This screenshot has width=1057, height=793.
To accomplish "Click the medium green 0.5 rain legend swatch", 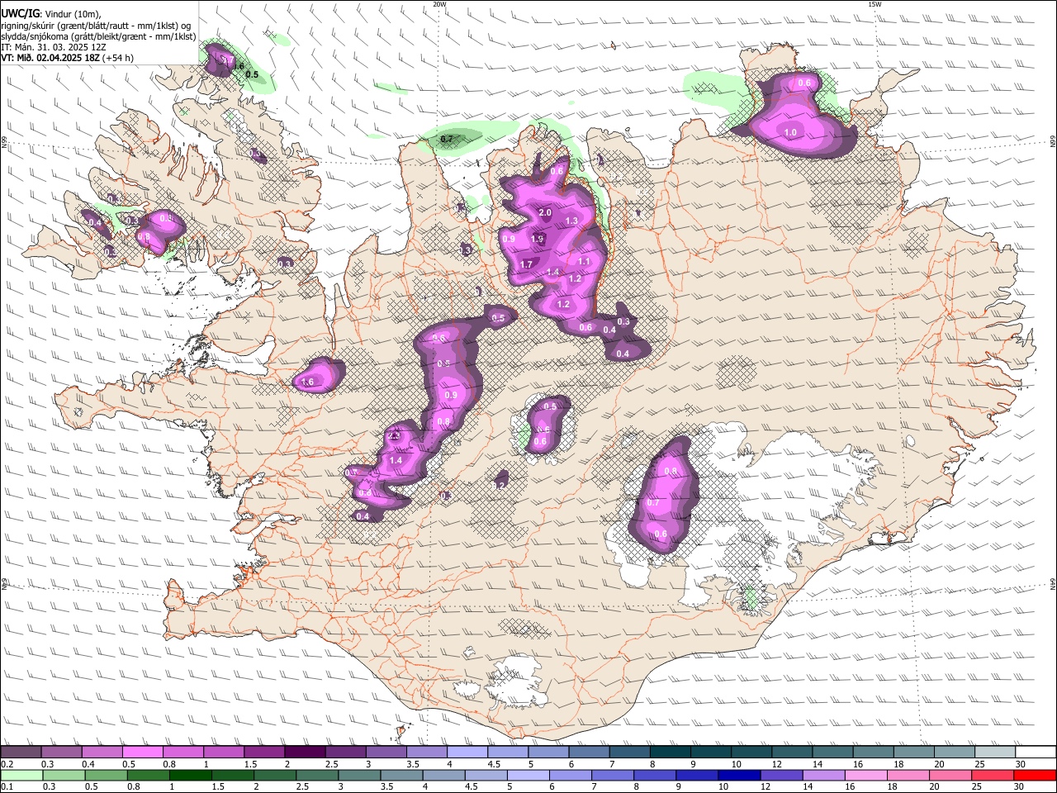I will [106, 775].
